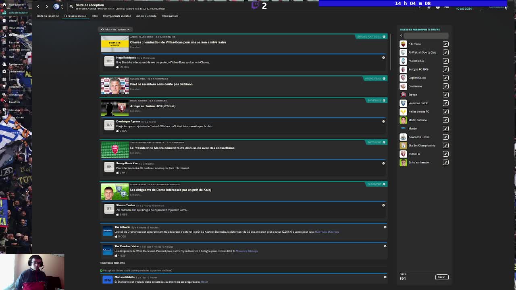Open Entraînement in the sidebar
The width and height of the screenshot is (516, 290).
pos(16,64)
